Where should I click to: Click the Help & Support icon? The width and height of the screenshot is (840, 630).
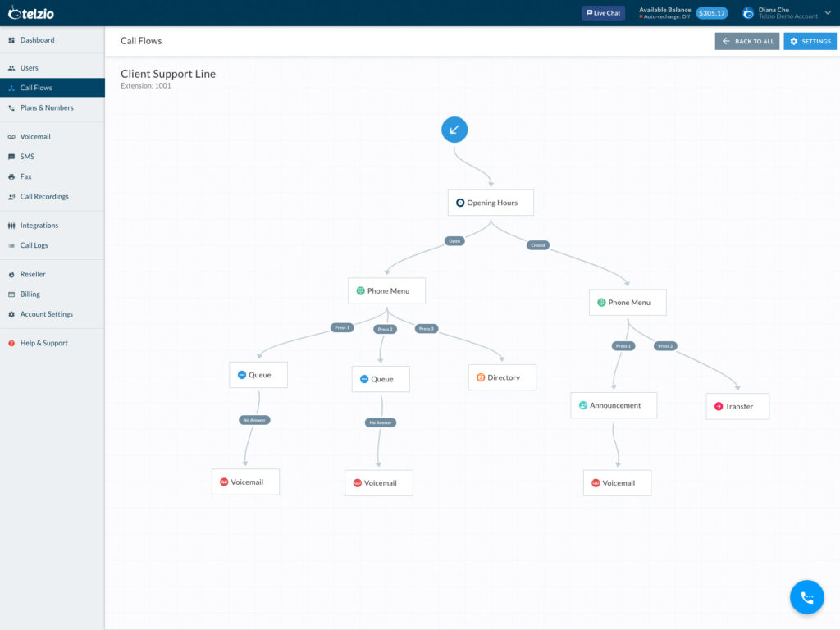11,344
